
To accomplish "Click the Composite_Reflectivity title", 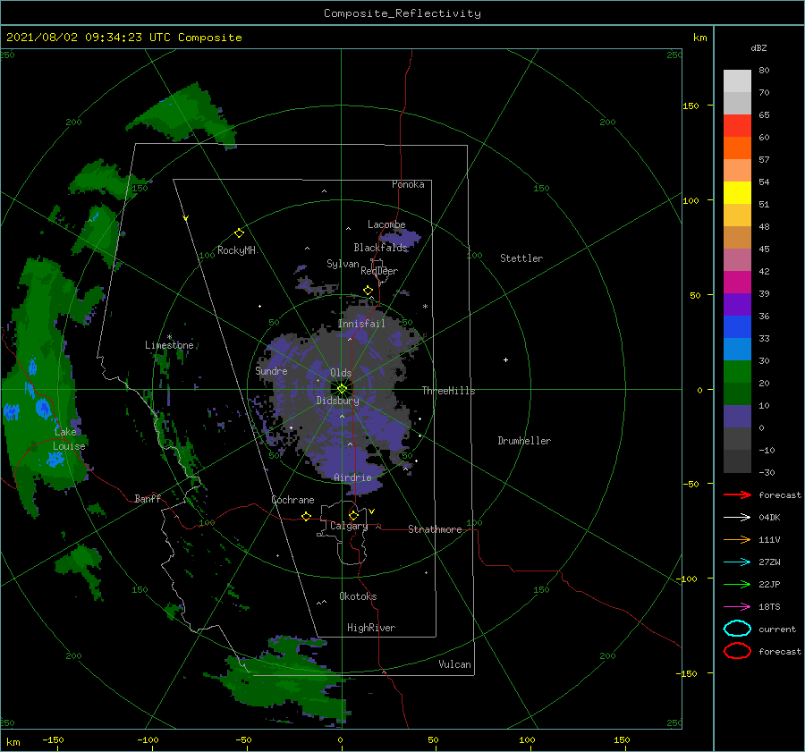I will 402,13.
